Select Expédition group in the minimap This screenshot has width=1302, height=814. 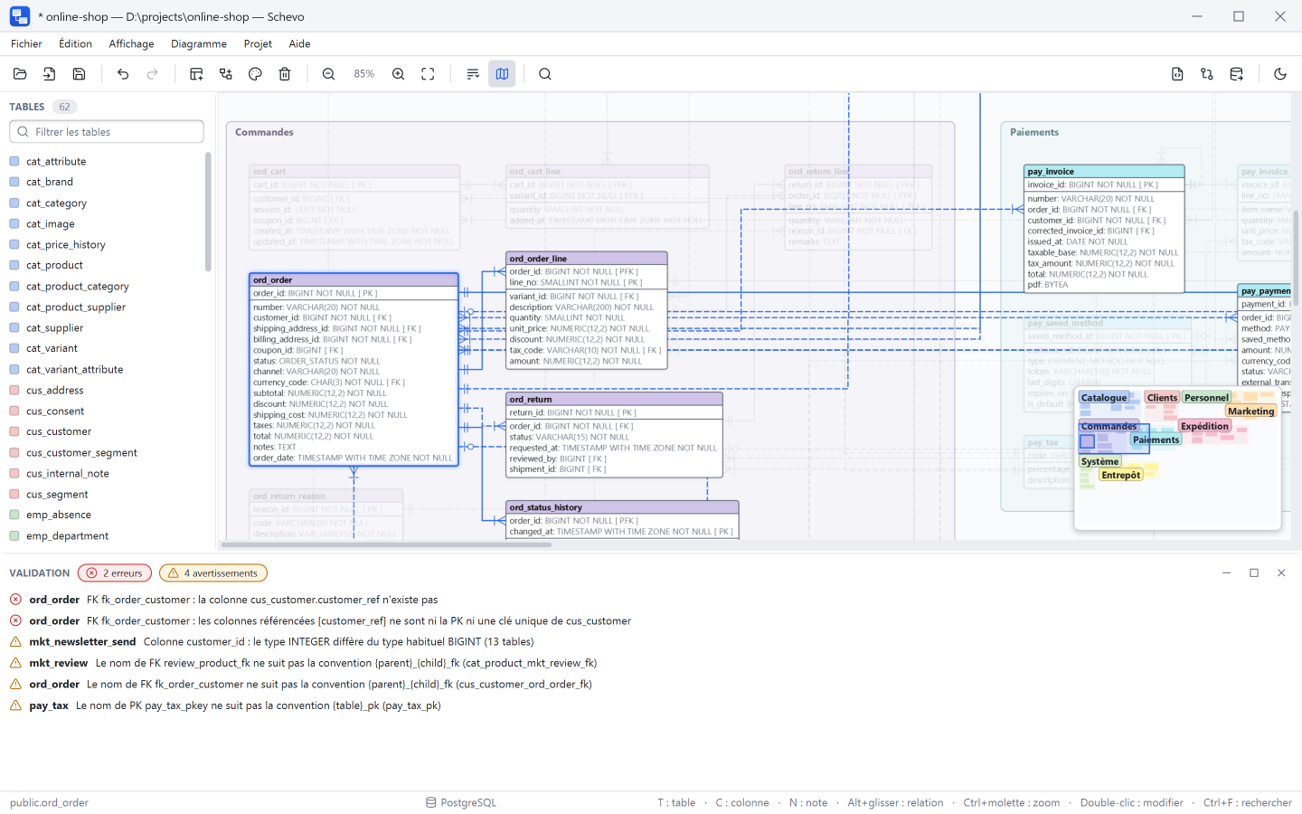point(1204,426)
